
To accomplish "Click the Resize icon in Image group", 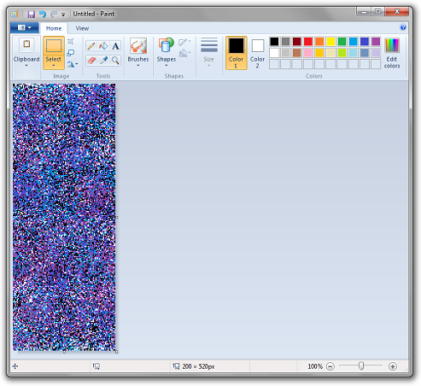I will pyautogui.click(x=71, y=53).
